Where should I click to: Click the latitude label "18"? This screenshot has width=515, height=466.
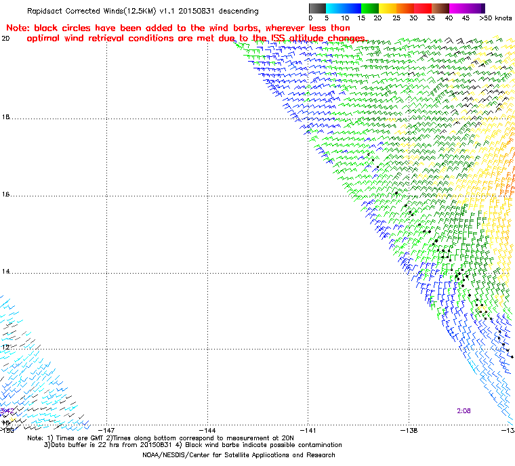[5, 117]
